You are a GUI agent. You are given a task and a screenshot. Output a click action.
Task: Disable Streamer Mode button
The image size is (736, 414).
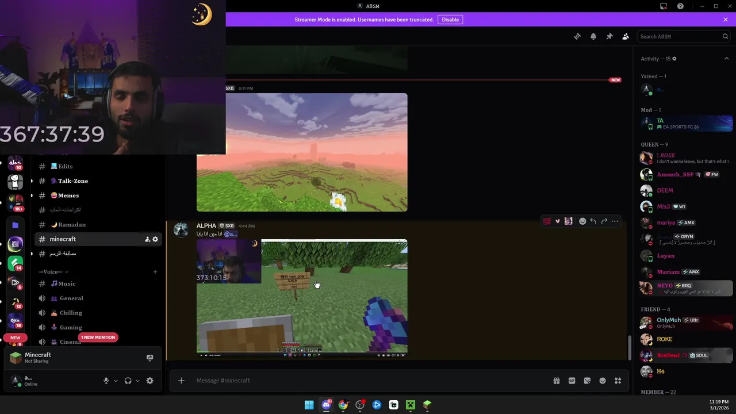point(450,20)
